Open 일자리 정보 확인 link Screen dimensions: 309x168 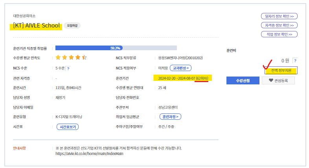tap(279, 16)
